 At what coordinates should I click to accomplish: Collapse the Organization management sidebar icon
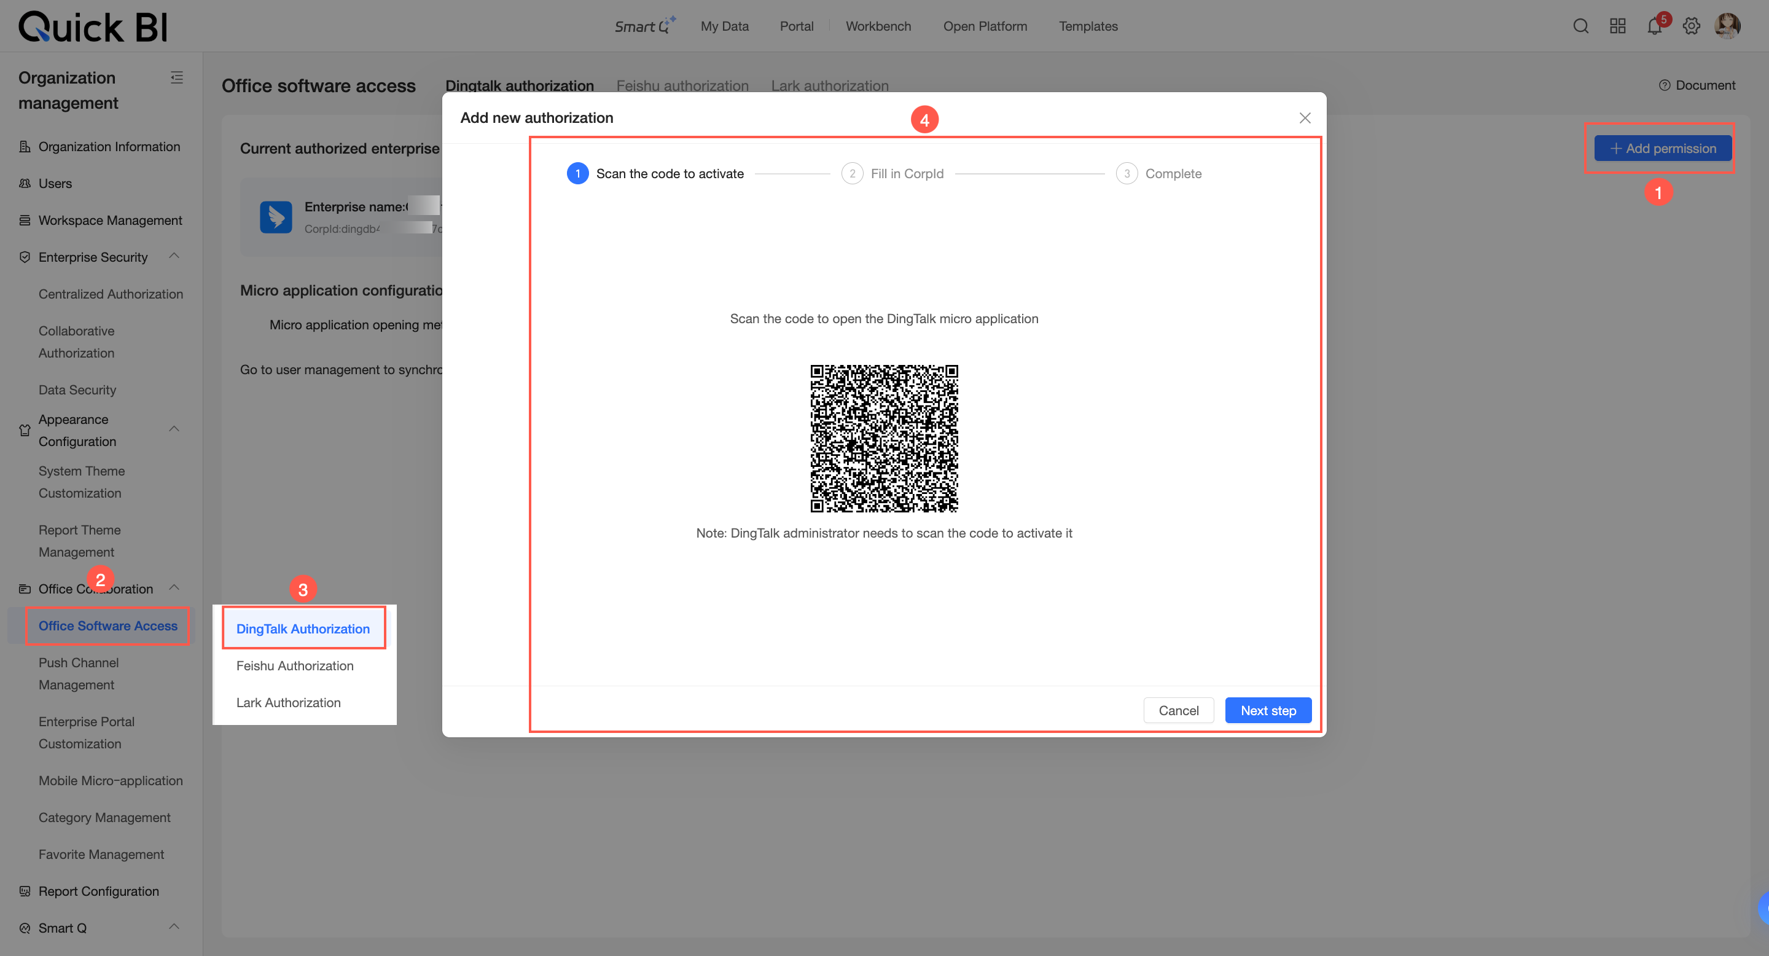(176, 77)
